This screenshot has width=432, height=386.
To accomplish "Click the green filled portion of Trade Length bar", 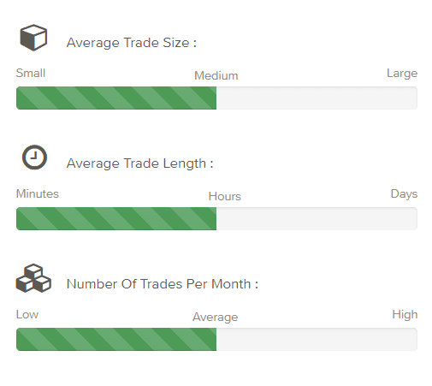I will click(x=116, y=218).
